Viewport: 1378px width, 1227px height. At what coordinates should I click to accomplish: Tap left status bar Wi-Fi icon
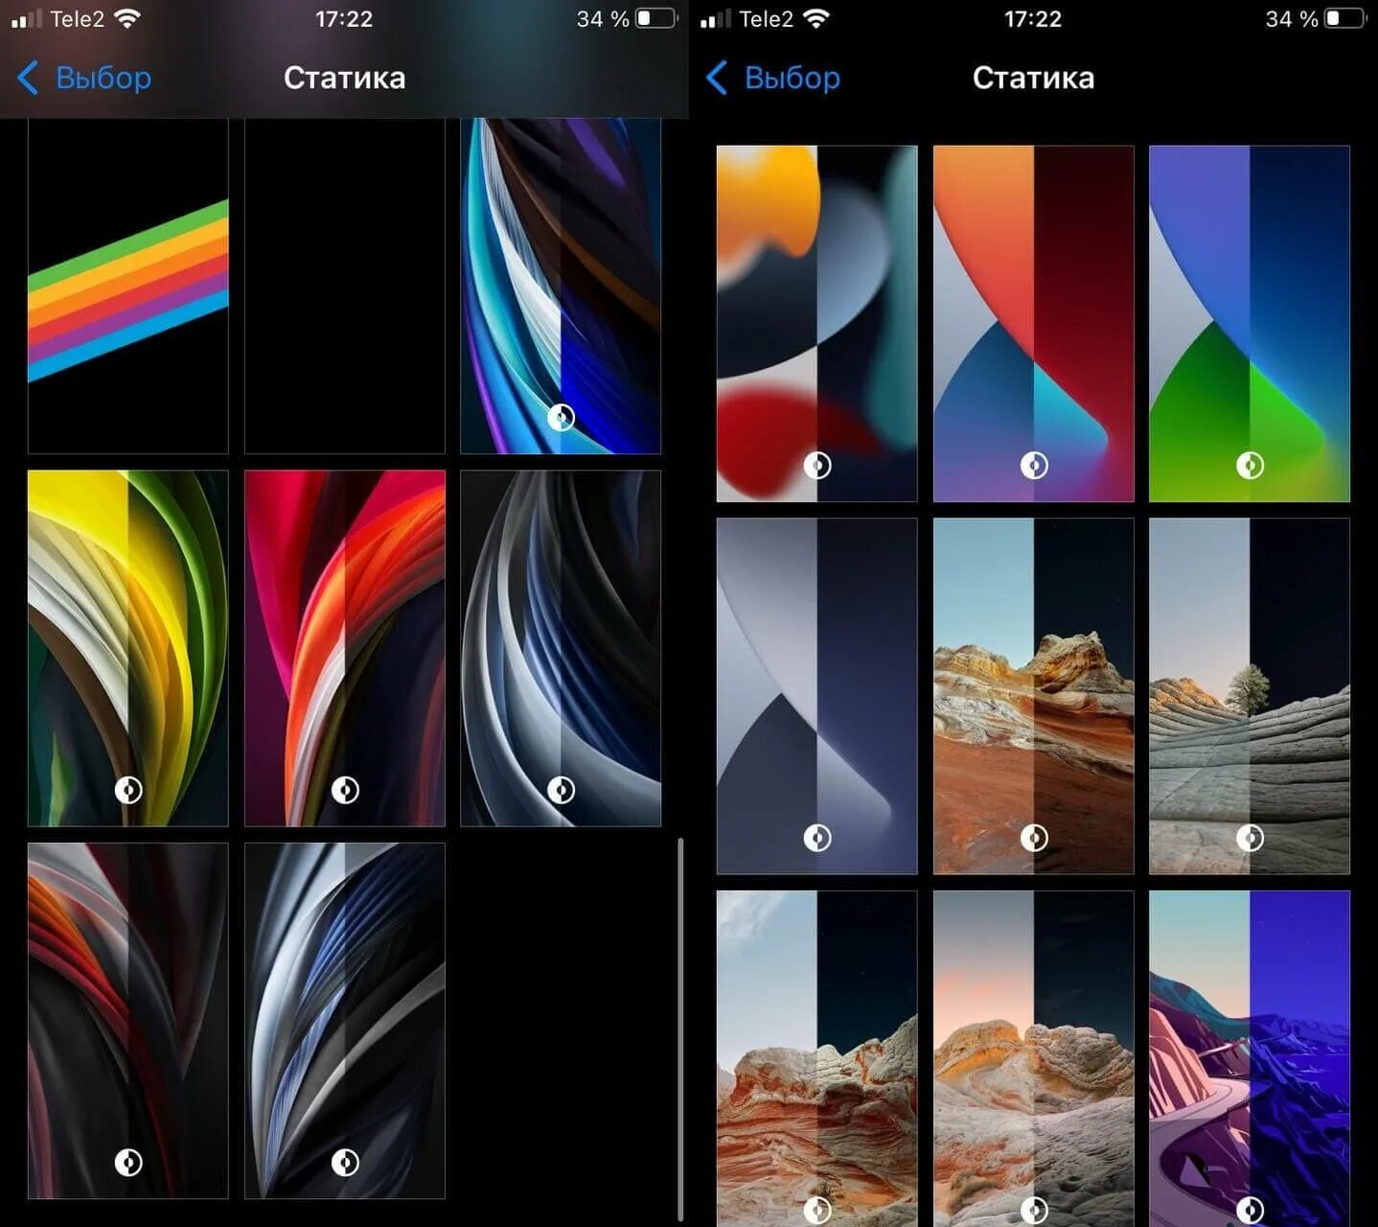click(x=126, y=18)
